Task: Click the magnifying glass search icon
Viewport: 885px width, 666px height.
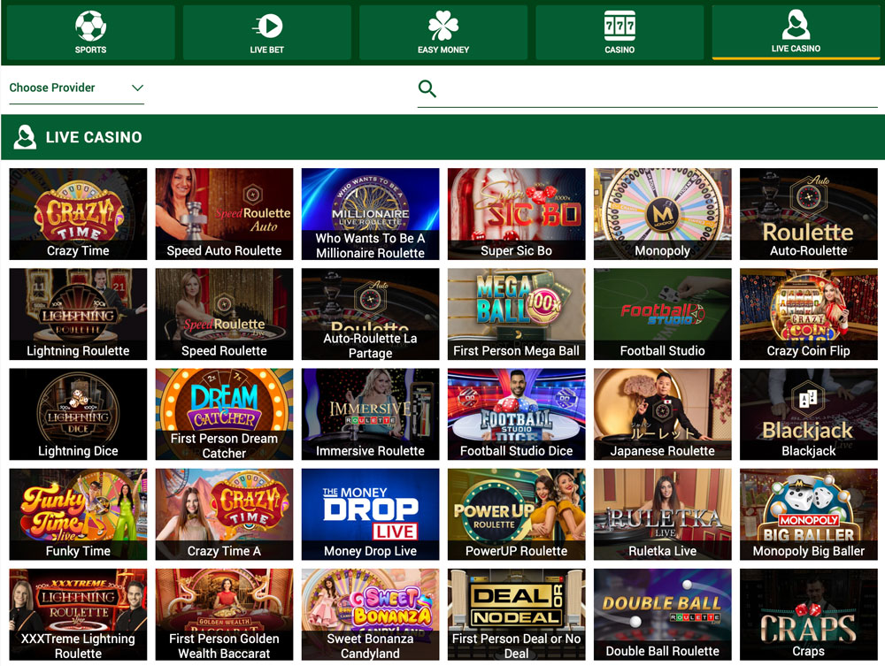Action: (427, 88)
